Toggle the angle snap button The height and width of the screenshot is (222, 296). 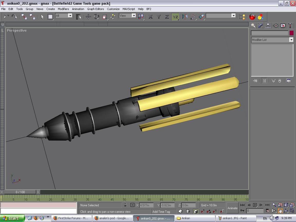(209, 211)
